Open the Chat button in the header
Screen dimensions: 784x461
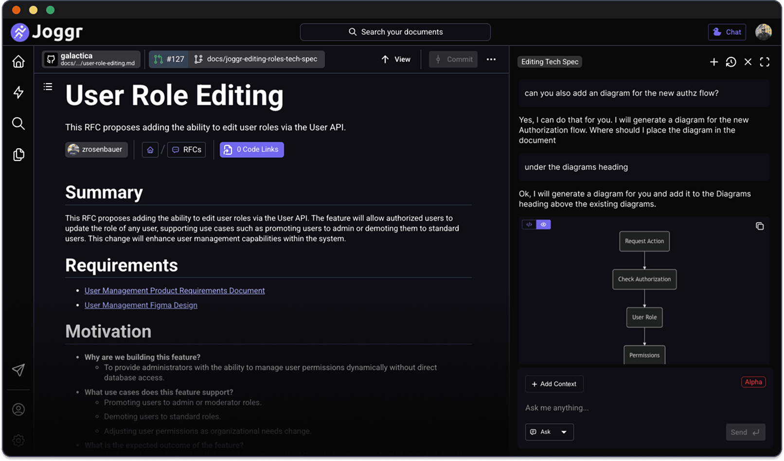pos(727,32)
